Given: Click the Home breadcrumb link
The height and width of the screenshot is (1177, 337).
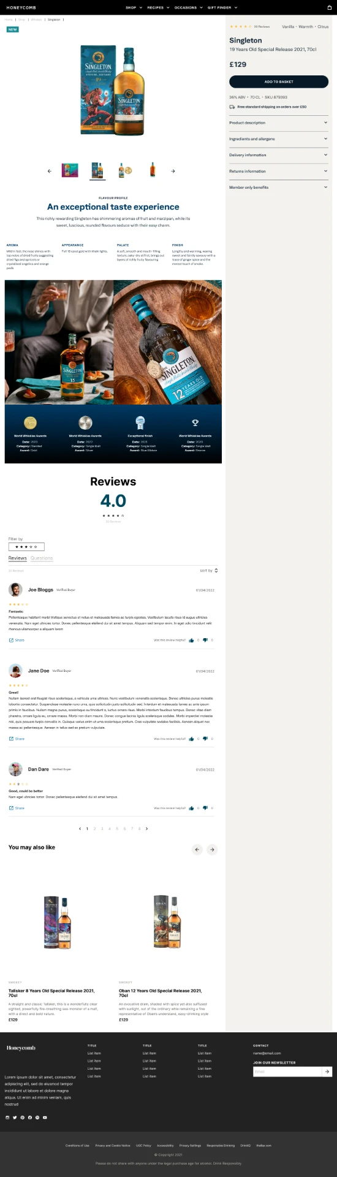Looking at the screenshot, I should 9,20.
